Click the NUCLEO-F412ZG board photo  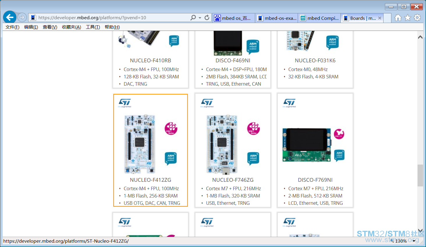point(140,144)
